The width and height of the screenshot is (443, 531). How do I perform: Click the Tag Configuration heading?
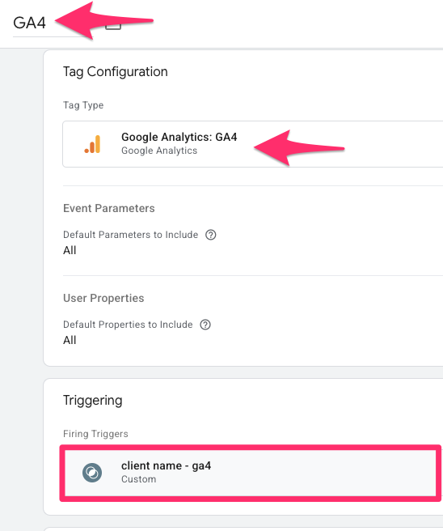[116, 72]
